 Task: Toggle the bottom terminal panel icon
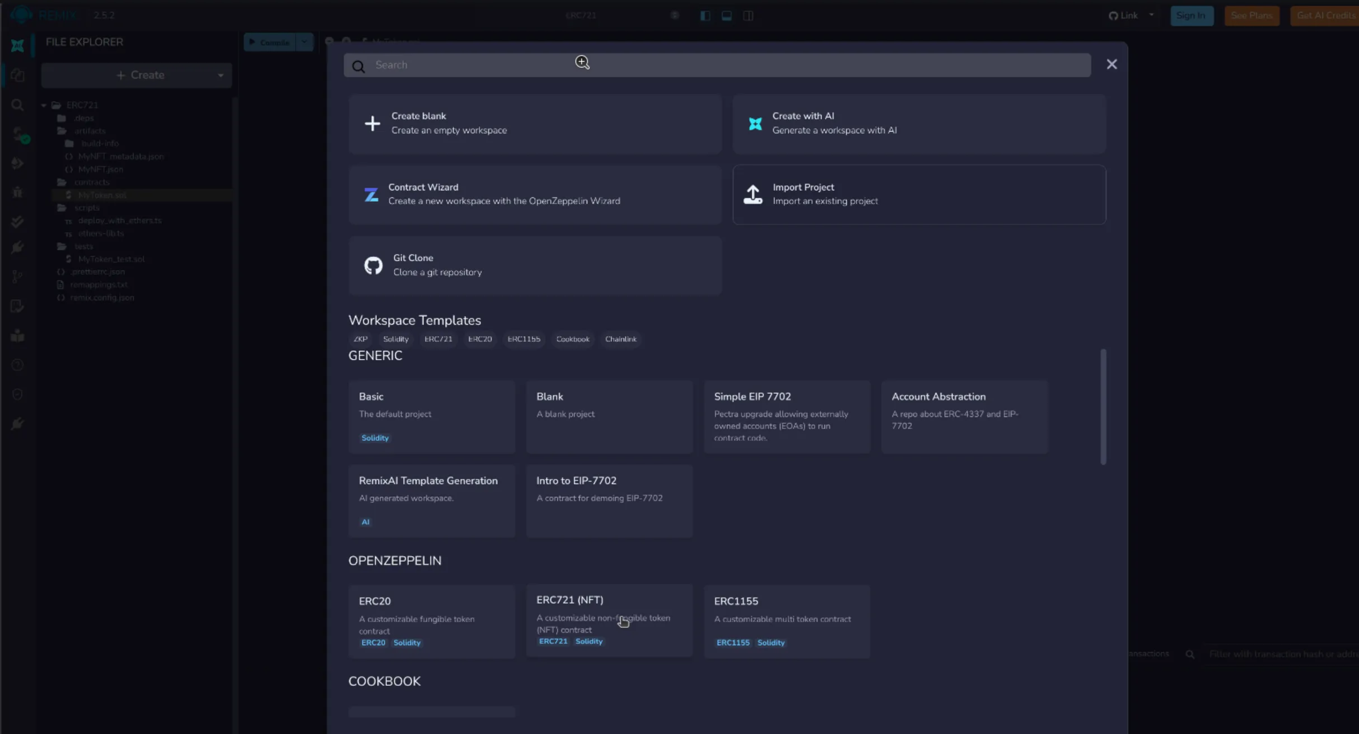(726, 16)
